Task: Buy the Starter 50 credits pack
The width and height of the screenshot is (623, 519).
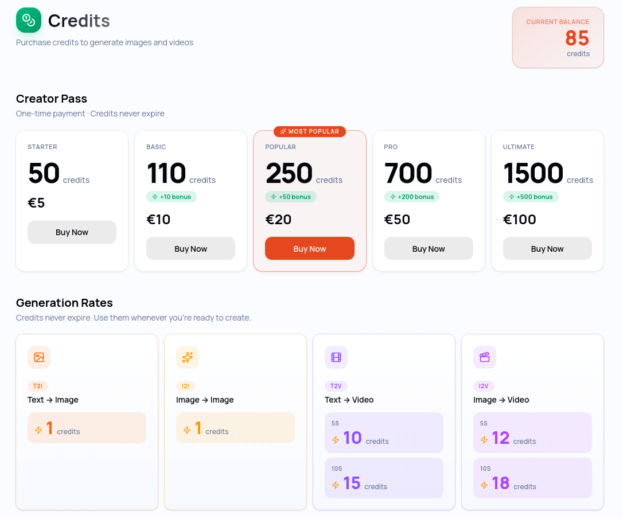Action: (72, 232)
